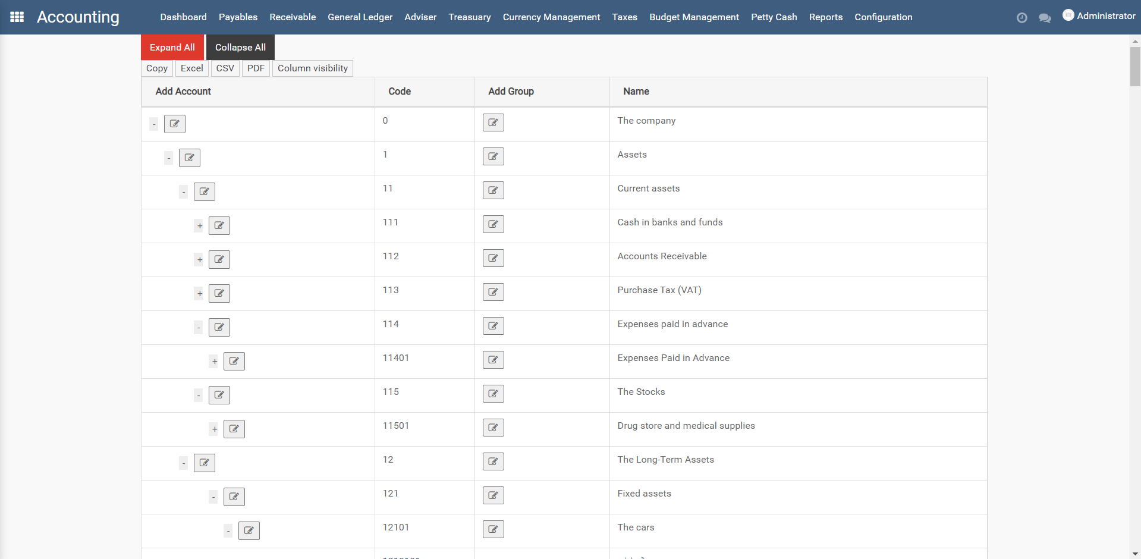
Task: Collapse The Stocks node
Action: tap(199, 395)
